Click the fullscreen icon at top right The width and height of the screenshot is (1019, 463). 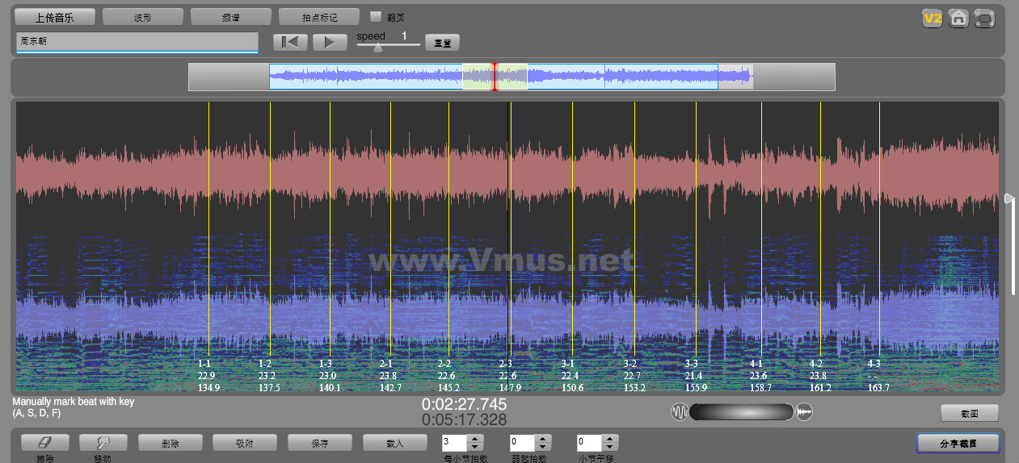pyautogui.click(x=984, y=18)
